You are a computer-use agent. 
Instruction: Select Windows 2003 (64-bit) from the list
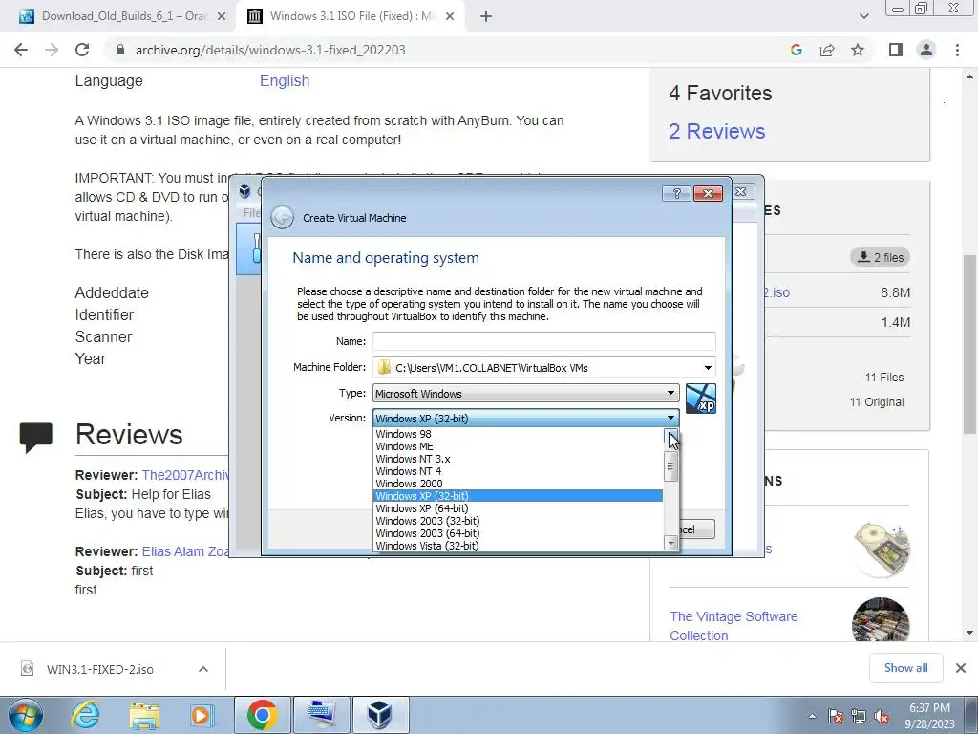pyautogui.click(x=518, y=533)
